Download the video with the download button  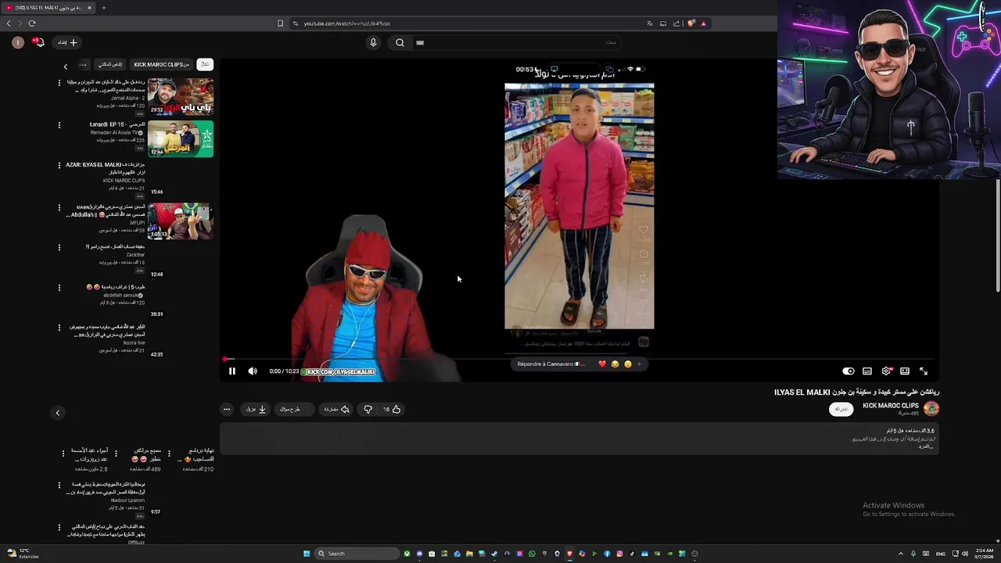tap(257, 409)
